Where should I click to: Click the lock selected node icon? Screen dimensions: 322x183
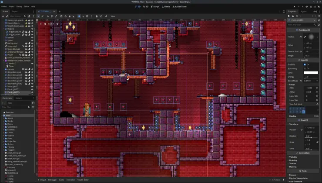(x=97, y=16)
